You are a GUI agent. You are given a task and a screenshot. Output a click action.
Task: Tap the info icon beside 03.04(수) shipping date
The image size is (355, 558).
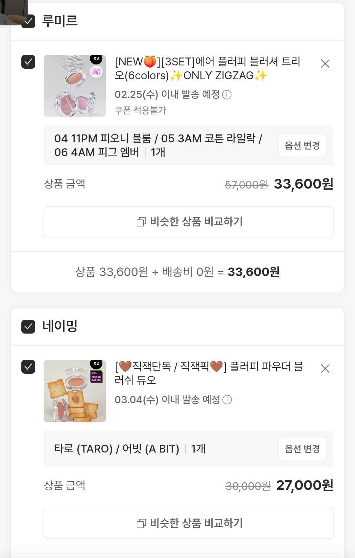[x=227, y=400]
